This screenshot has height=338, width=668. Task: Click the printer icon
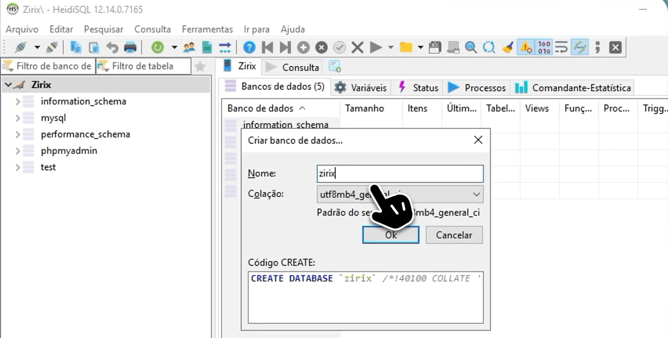pyautogui.click(x=130, y=47)
